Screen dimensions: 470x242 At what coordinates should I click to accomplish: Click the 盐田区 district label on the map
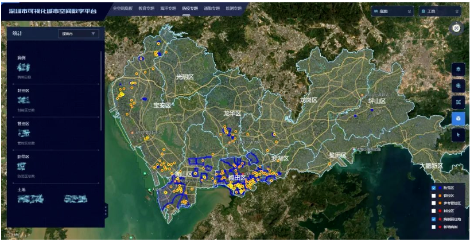coord(338,155)
